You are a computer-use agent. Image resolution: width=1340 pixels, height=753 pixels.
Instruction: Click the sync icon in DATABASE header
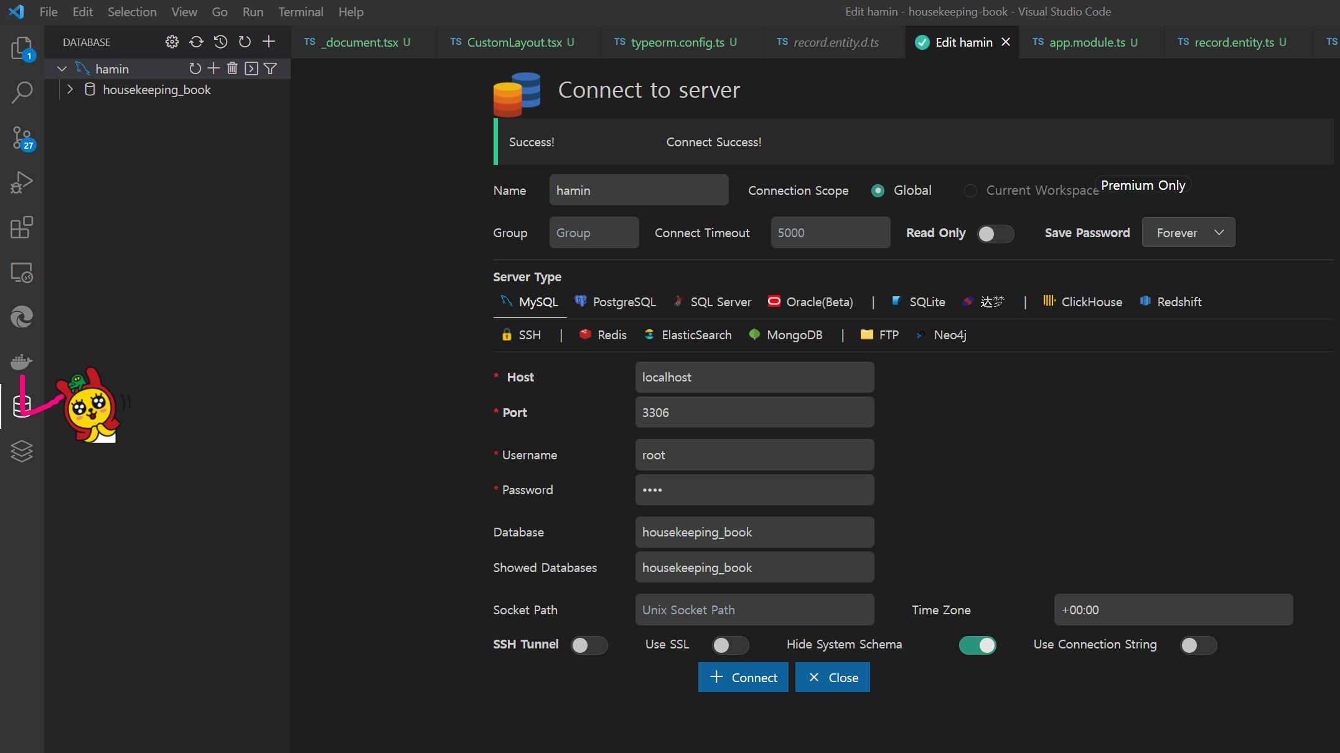(x=196, y=42)
